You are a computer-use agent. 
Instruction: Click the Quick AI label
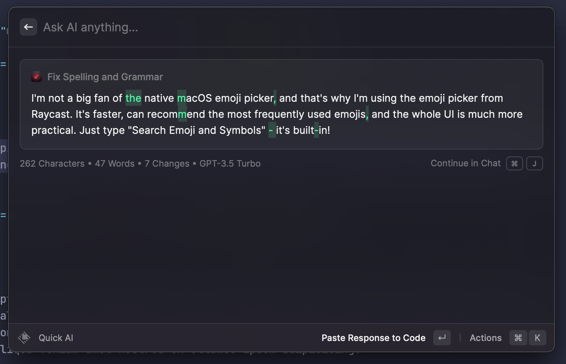point(56,338)
